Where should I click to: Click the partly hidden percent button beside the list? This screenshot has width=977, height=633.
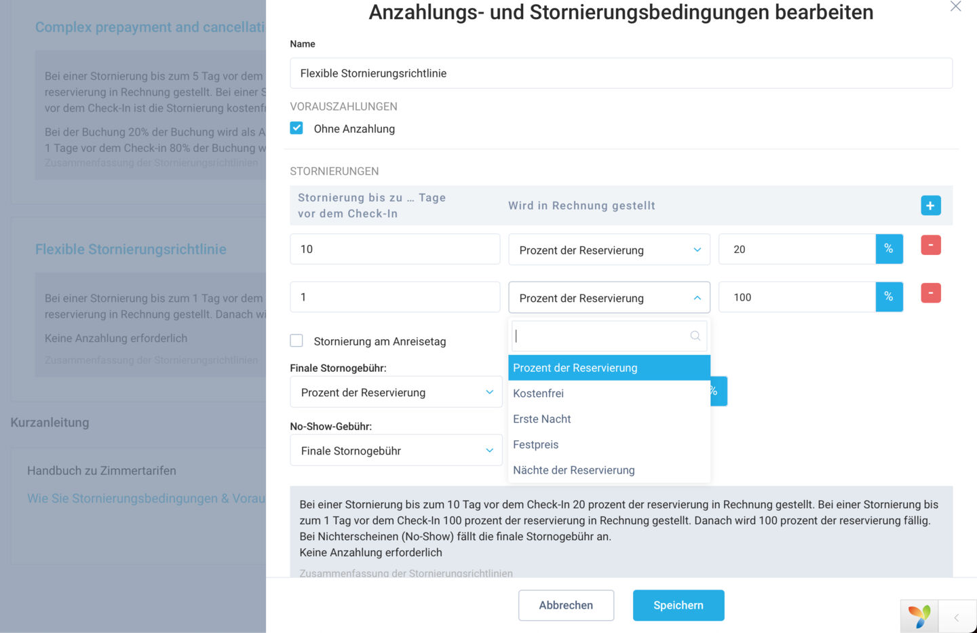[719, 391]
